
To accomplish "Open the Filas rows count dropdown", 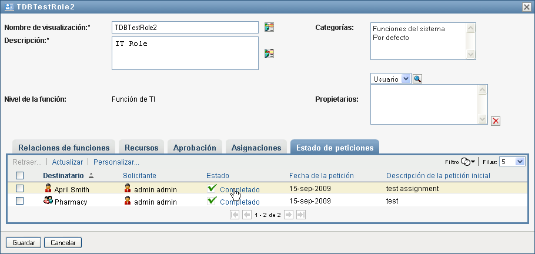I will (520, 162).
